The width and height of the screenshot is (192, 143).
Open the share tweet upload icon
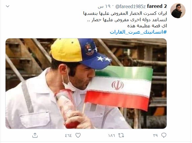tap(35, 135)
